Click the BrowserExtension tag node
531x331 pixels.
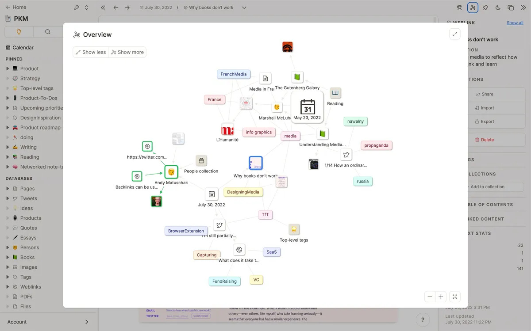(186, 231)
